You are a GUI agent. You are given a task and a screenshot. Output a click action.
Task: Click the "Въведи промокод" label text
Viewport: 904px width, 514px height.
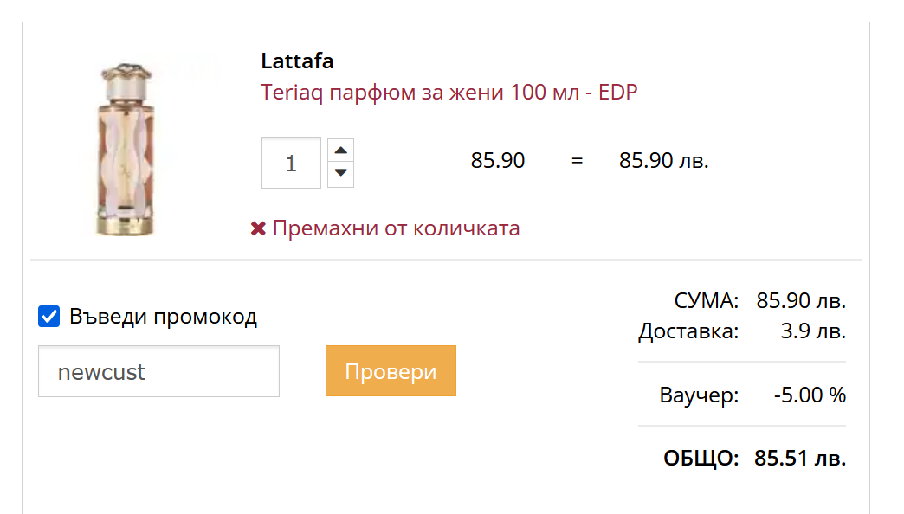coord(163,317)
